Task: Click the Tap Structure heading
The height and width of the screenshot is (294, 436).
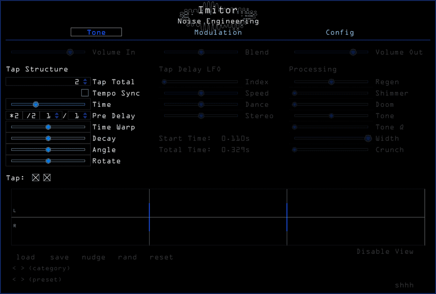Action: [37, 69]
